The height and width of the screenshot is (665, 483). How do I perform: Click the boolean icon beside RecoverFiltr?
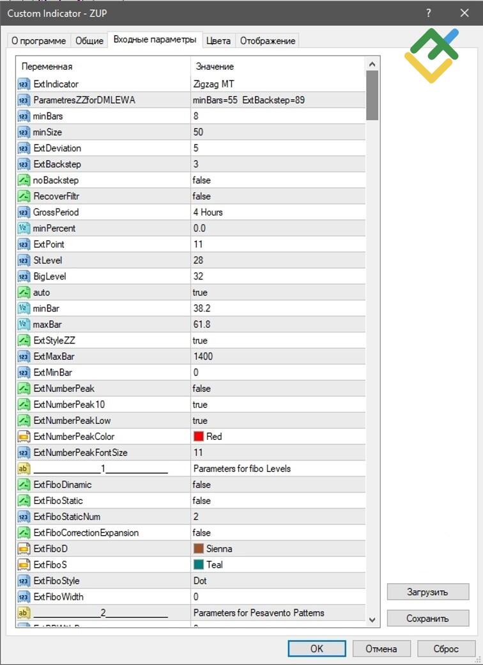point(24,196)
